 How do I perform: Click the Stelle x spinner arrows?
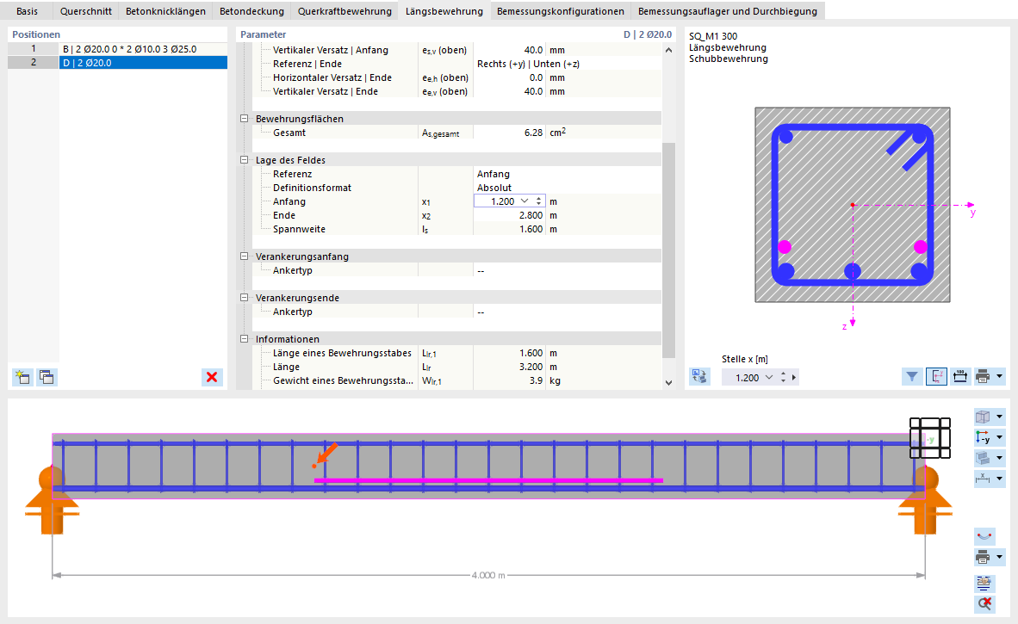[x=783, y=377]
